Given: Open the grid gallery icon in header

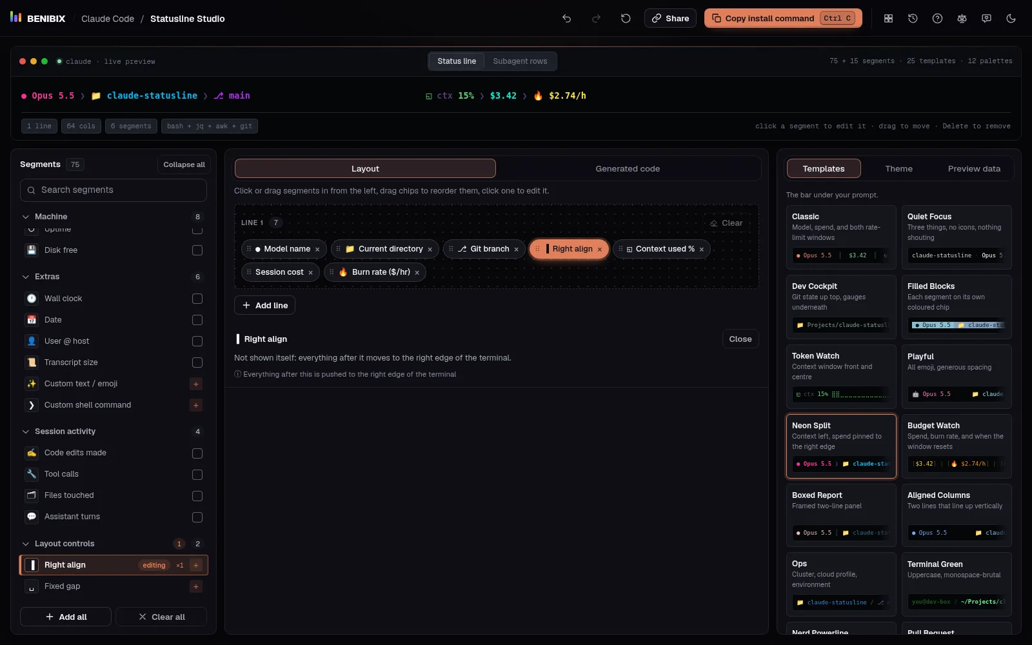Looking at the screenshot, I should (888, 19).
